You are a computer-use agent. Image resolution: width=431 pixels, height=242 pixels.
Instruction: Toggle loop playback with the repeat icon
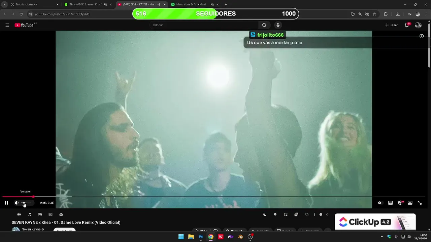point(307,214)
